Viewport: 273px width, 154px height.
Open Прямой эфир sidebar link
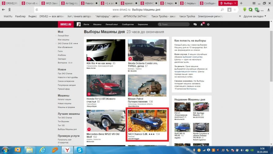tap(64, 89)
